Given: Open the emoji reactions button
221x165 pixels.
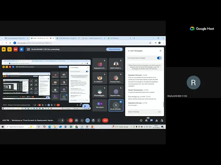Looking at the screenshot, I should [x=82, y=120].
